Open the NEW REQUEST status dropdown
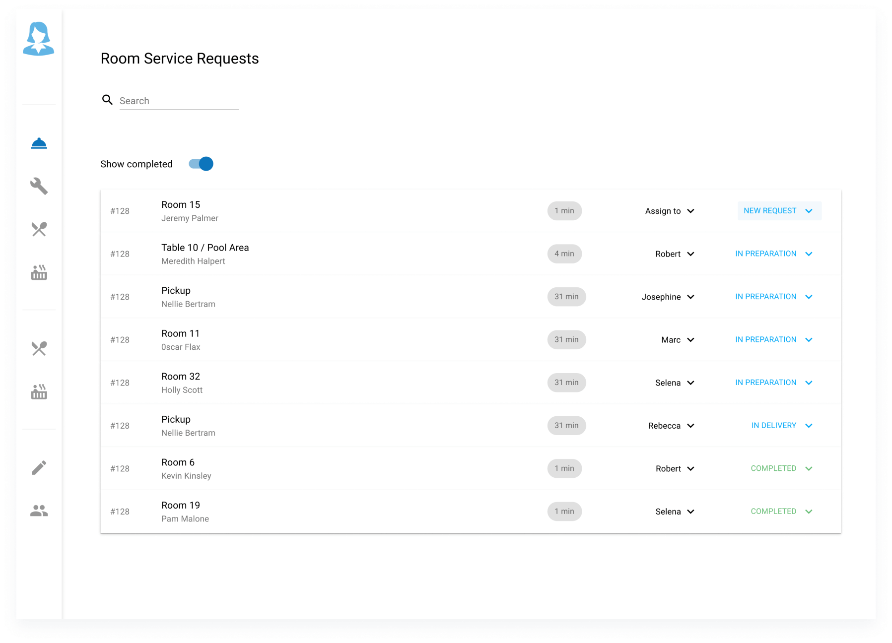Screen dimensions: 892x643 pyautogui.click(x=779, y=211)
